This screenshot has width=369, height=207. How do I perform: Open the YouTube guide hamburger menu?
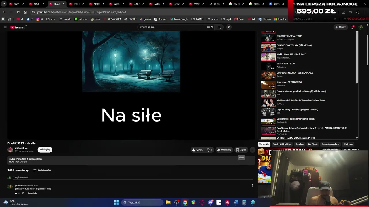tap(5, 27)
